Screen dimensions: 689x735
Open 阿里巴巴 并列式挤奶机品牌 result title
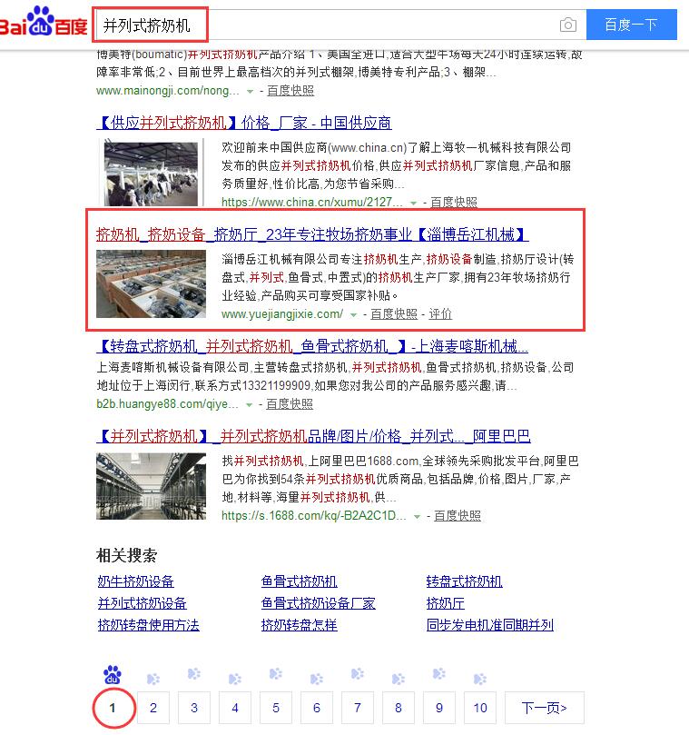pyautogui.click(x=313, y=436)
